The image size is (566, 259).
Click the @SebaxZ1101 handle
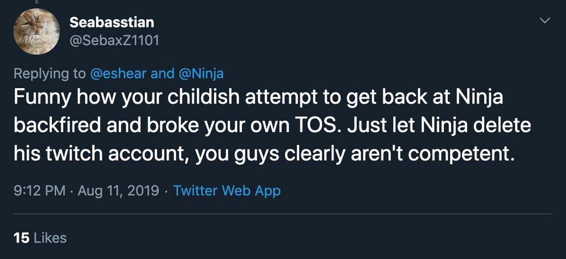pyautogui.click(x=114, y=41)
